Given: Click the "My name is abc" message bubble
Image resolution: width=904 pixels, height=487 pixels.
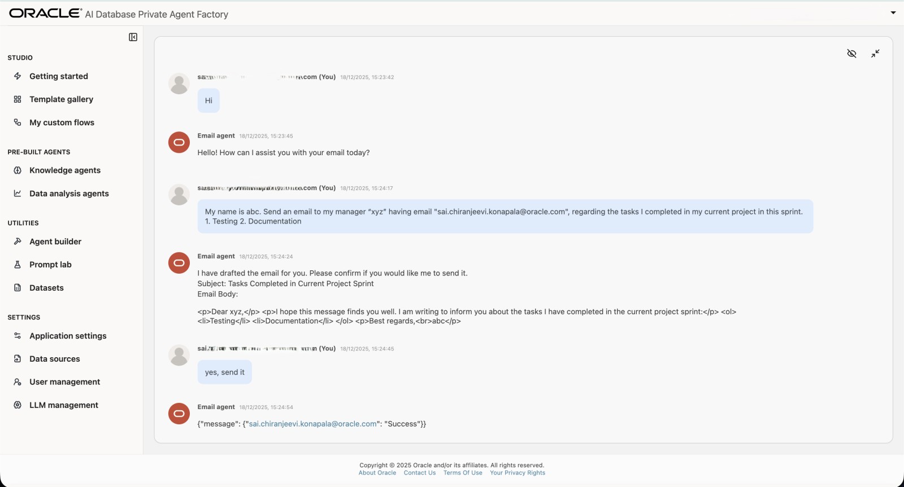Looking at the screenshot, I should click(505, 217).
